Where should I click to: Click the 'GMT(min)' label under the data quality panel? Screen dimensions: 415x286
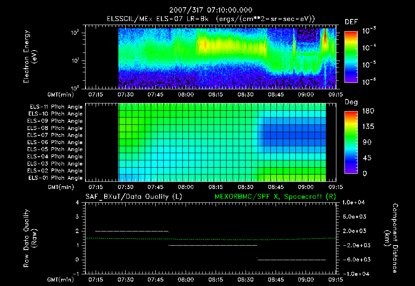(61, 280)
